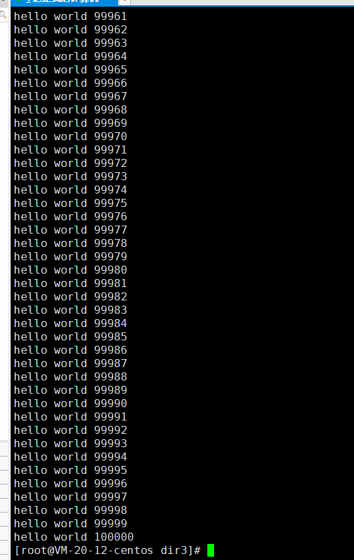Click the output line ending in 99990
This screenshot has width=354, height=560.
point(70,404)
